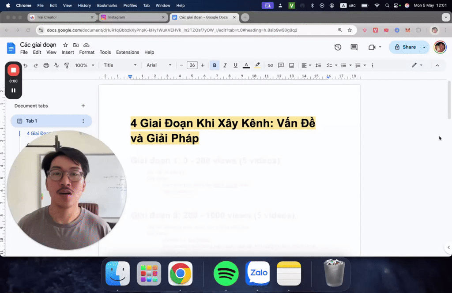
Task: Bookmark this page with star icon
Action: (350, 30)
